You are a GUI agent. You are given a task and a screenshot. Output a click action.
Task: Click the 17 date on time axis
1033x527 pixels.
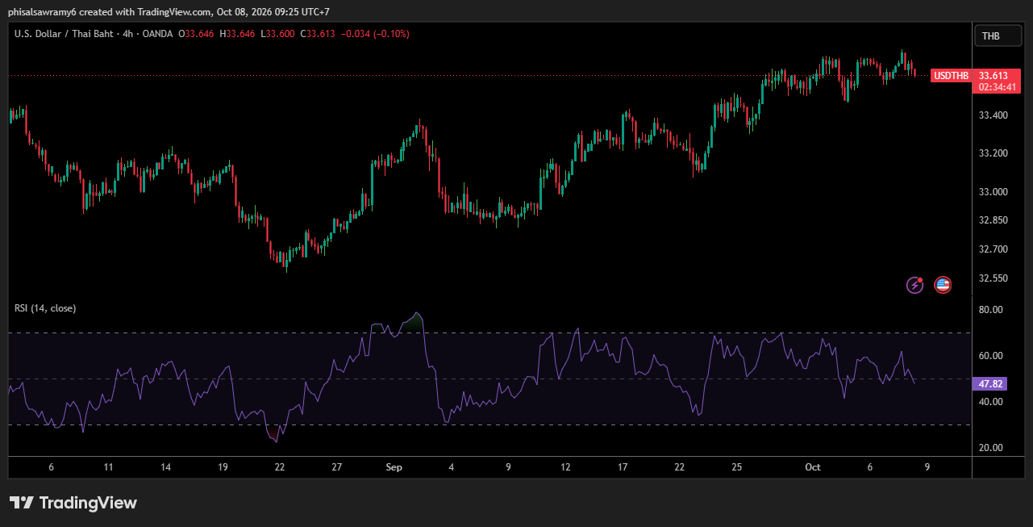tap(623, 467)
